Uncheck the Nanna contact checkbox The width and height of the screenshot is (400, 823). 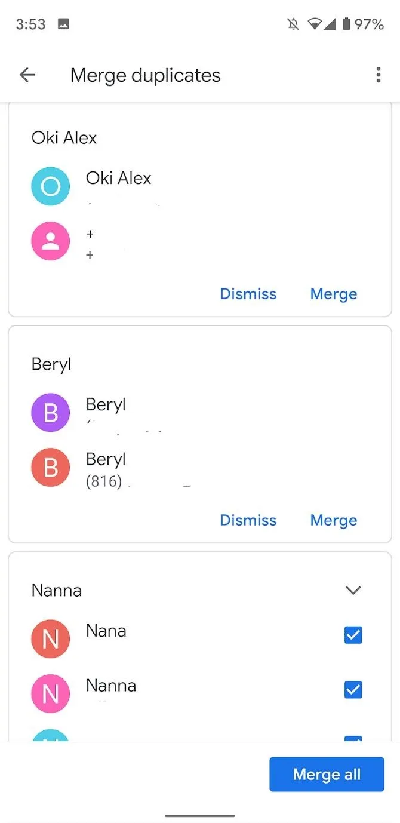(x=353, y=690)
